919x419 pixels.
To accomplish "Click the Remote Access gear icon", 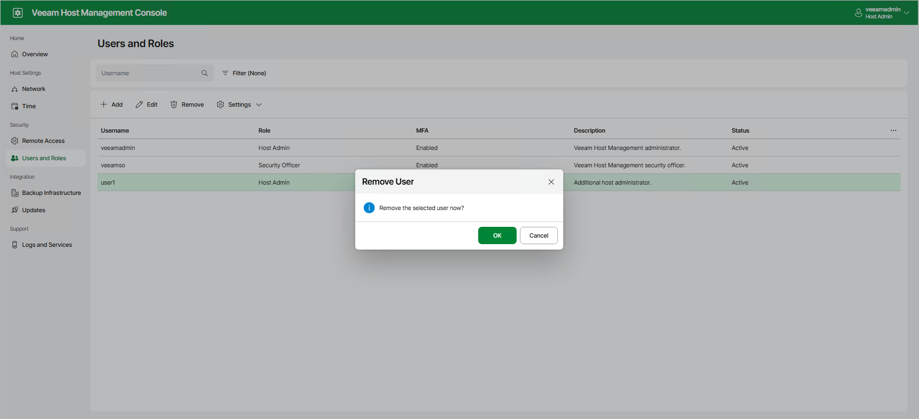I will 15,141.
